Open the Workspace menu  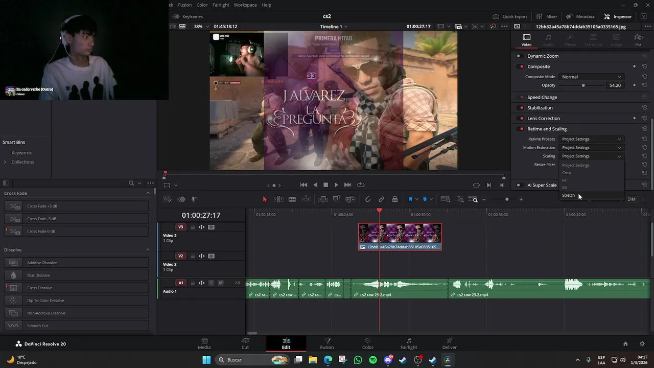tap(245, 5)
